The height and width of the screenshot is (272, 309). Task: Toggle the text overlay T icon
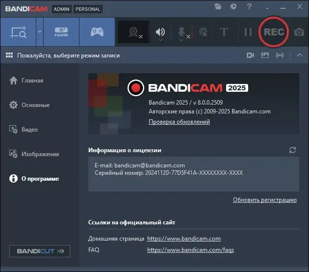pyautogui.click(x=224, y=32)
